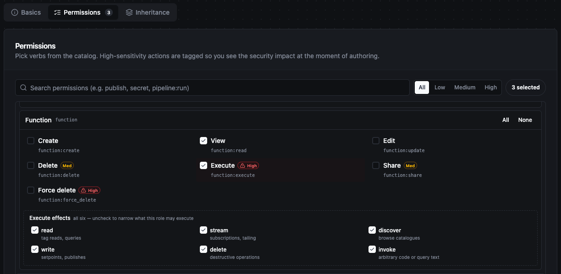Open the Inheritance tab
The height and width of the screenshot is (274, 561).
point(148,12)
